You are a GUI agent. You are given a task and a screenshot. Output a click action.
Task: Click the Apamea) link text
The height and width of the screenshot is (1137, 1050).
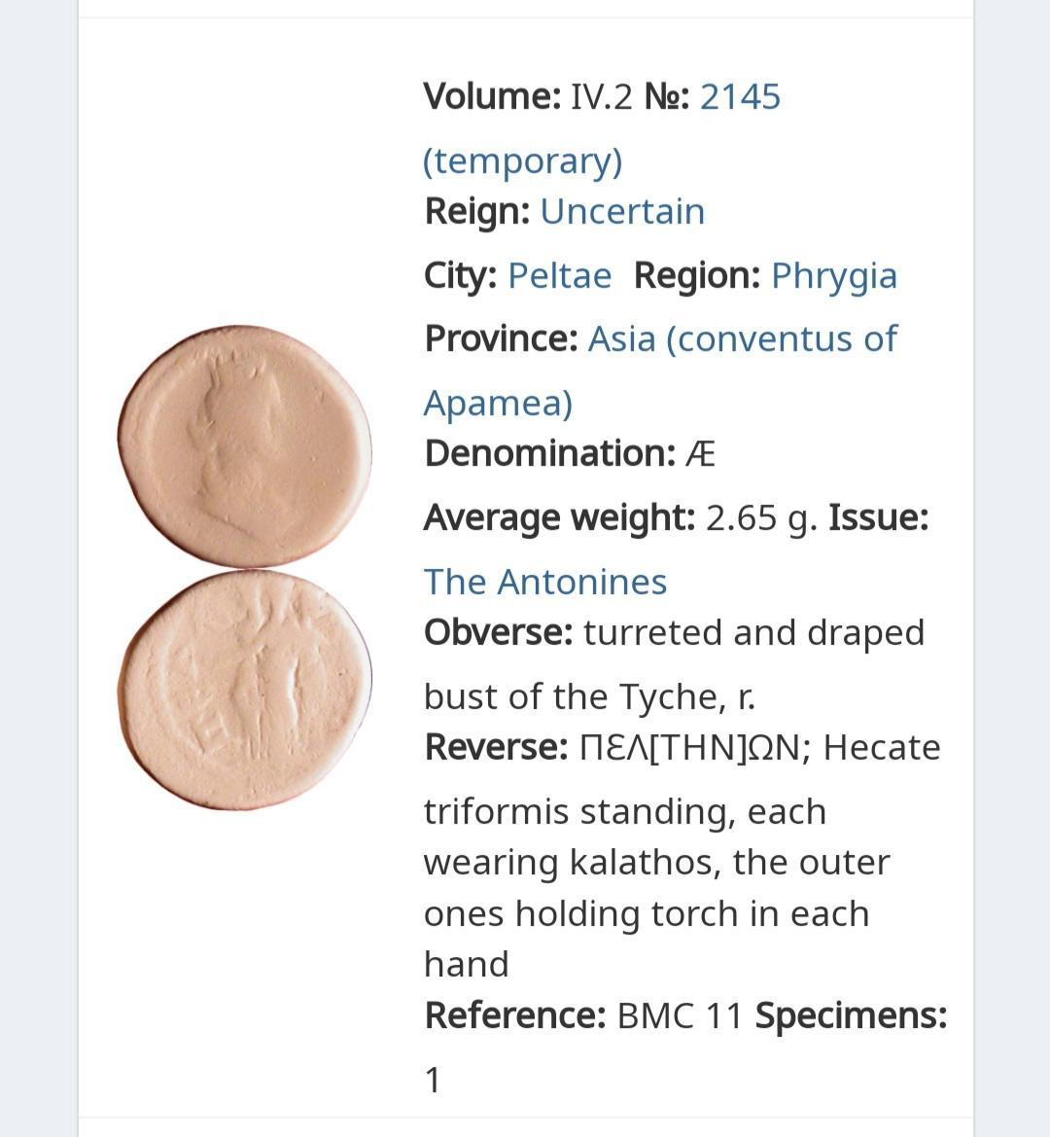(498, 404)
